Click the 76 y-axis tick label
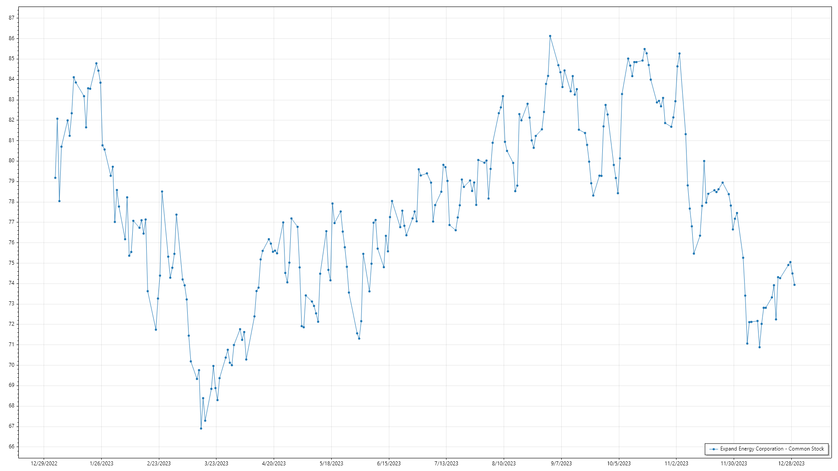This screenshot has height=471, width=838. coord(11,242)
